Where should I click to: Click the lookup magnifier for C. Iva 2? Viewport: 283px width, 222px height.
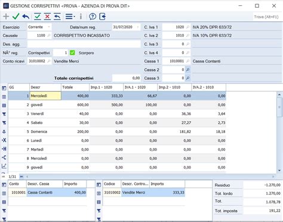187,35
